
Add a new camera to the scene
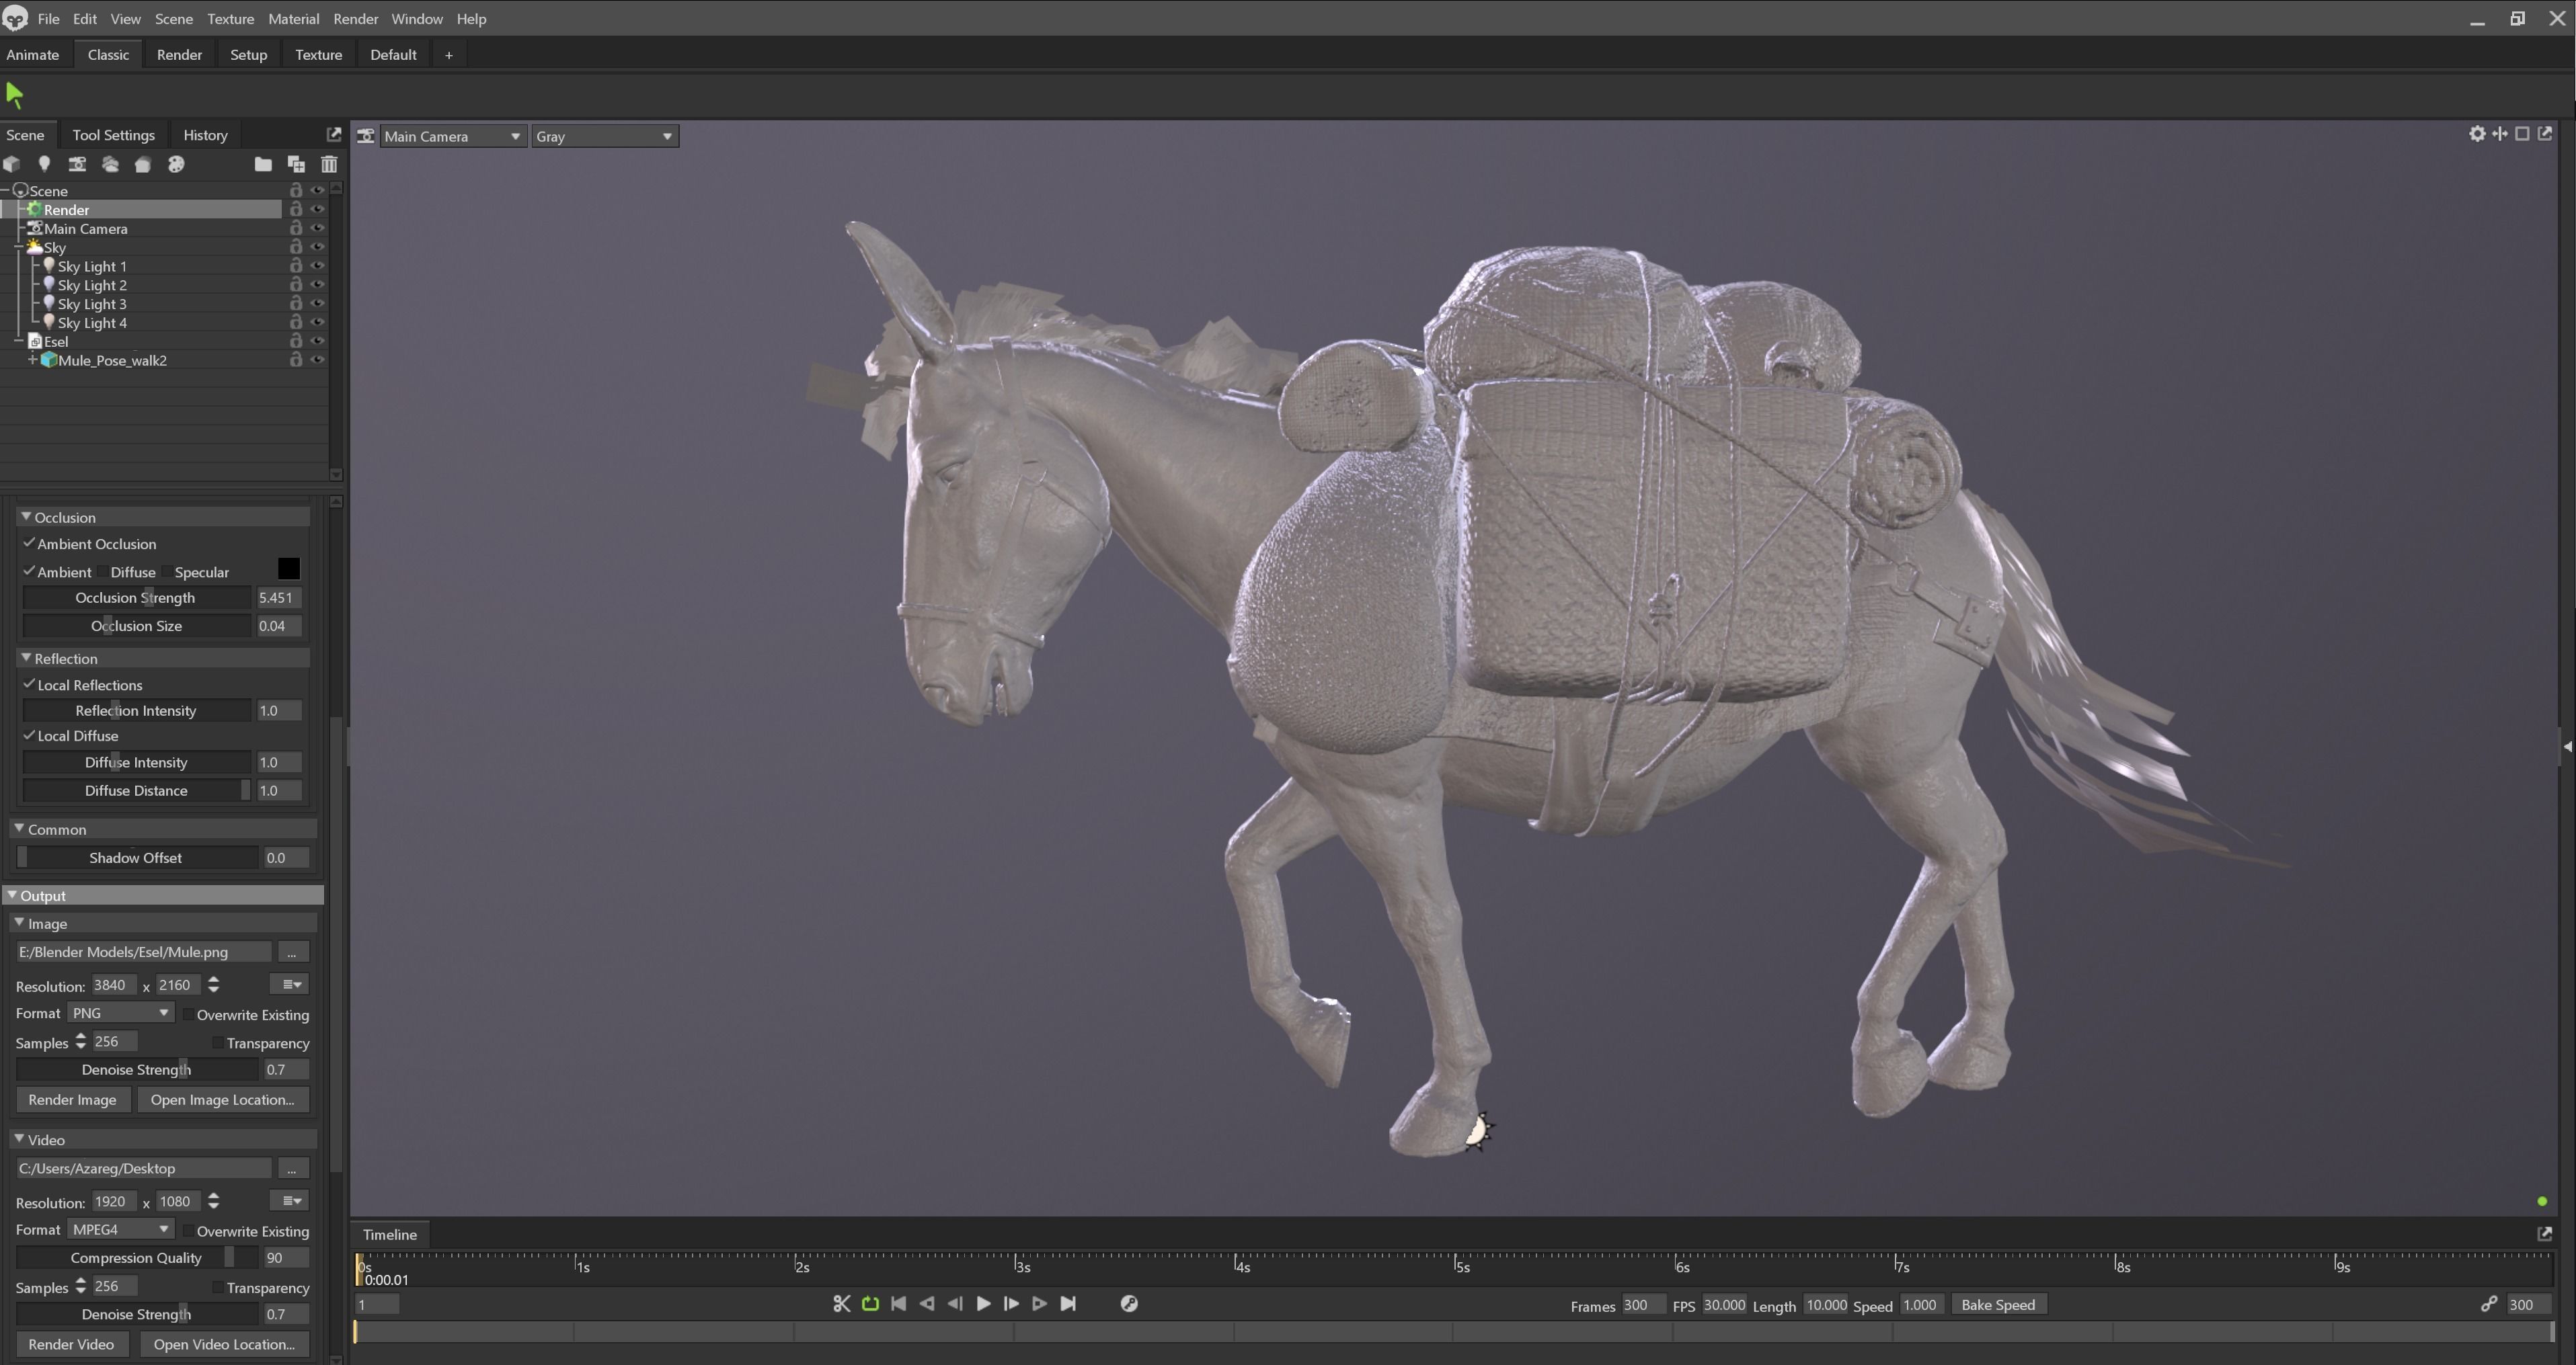tap(77, 164)
